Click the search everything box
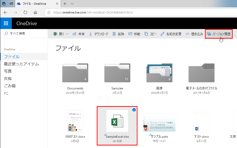This screenshot has width=237, height=148. [x=24, y=33]
